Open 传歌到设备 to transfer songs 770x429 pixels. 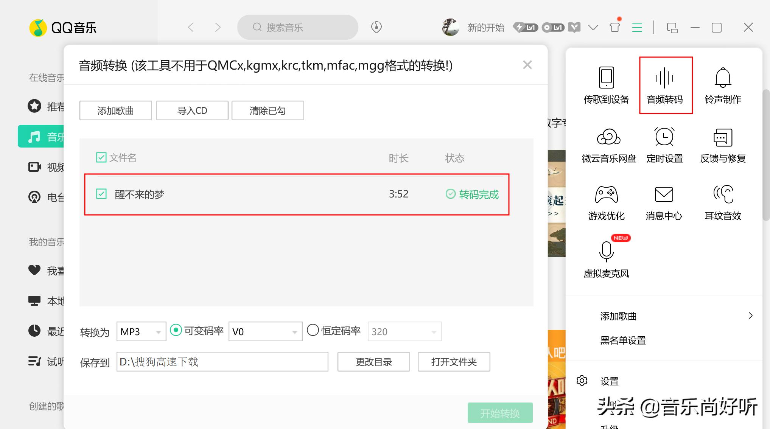click(606, 84)
